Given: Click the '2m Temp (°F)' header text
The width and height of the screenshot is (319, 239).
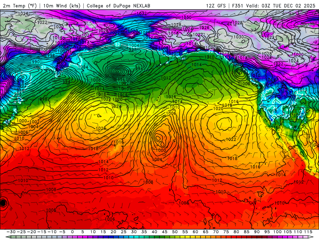Looking at the screenshot, I should click(x=20, y=6).
